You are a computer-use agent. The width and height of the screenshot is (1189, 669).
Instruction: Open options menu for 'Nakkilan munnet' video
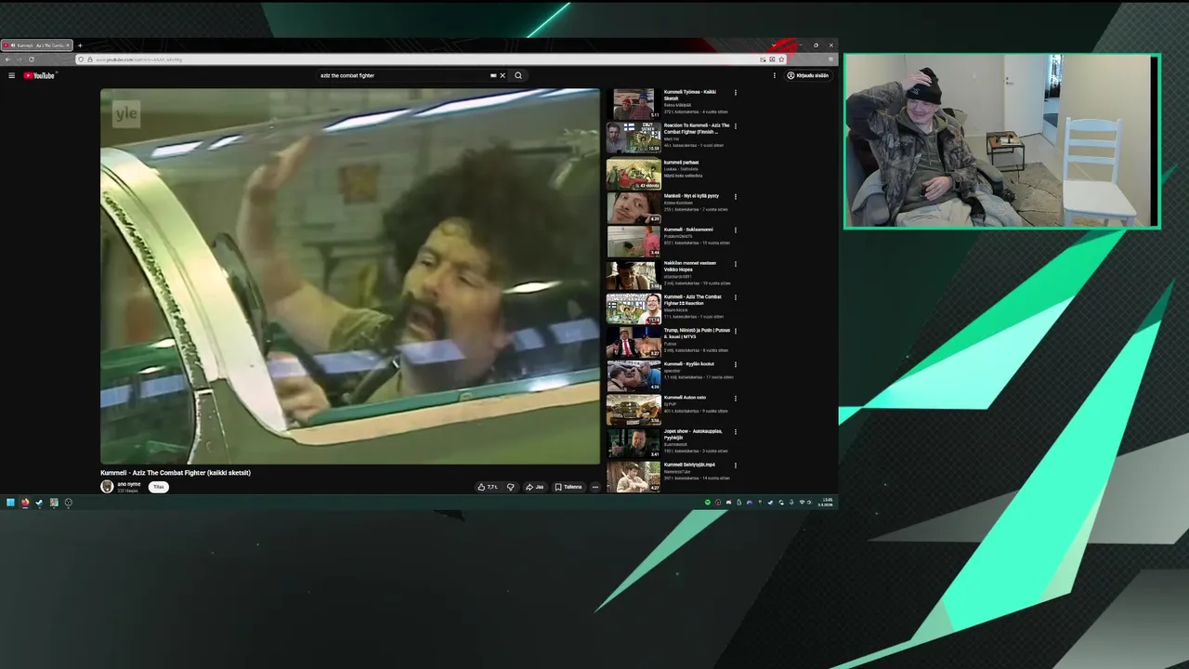736,263
